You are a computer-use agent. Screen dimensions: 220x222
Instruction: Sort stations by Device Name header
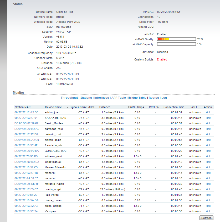(x=53, y=107)
